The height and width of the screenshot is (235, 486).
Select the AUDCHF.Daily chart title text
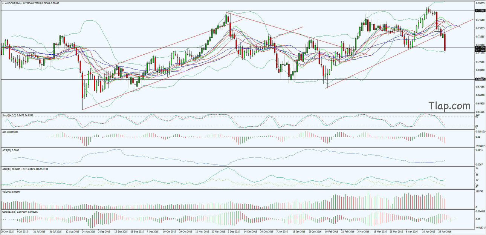tap(14, 3)
